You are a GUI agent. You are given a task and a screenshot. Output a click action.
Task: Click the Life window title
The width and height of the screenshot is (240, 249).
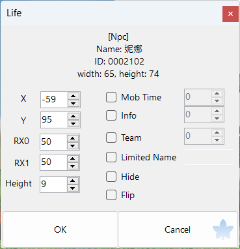(14, 13)
